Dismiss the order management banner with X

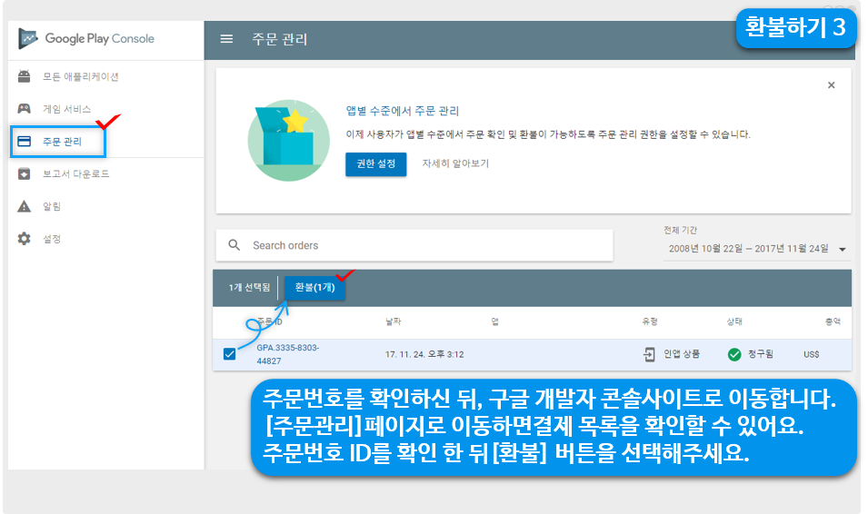pos(831,85)
